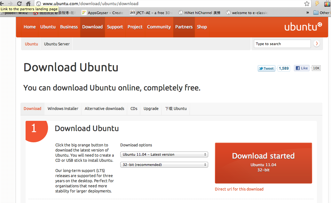The width and height of the screenshot is (331, 203).
Task: Click the Tweet button
Action: [x=266, y=68]
